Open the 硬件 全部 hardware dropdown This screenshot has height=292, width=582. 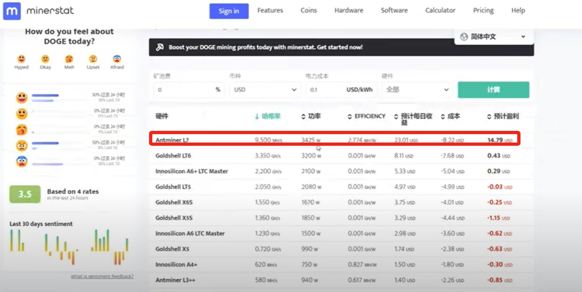[x=417, y=90]
